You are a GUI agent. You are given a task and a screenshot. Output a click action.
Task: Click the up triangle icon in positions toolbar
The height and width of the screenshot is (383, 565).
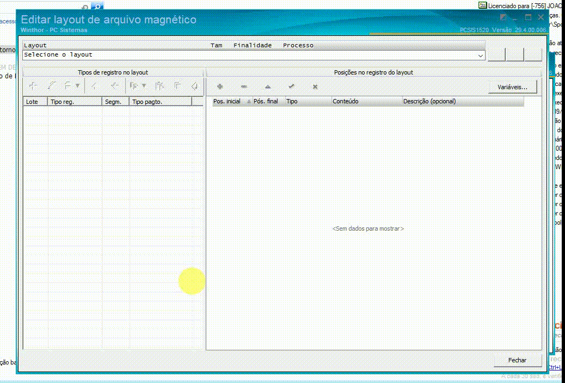pos(268,87)
